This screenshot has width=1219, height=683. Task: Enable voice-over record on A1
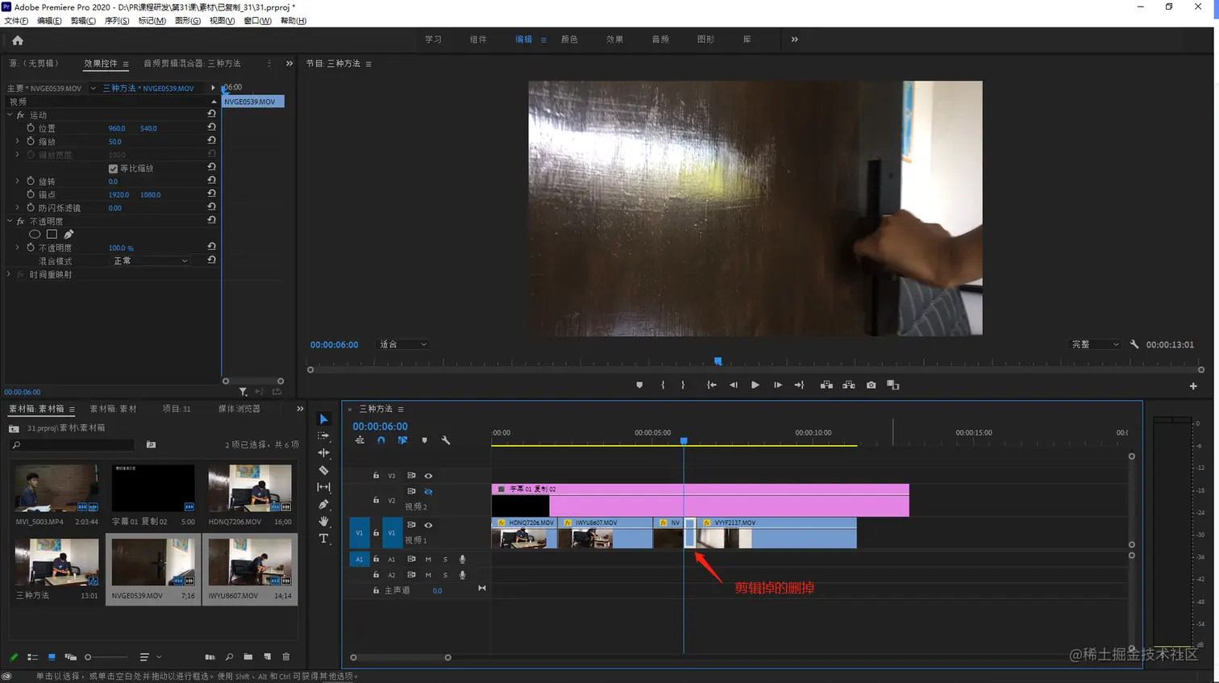coord(462,559)
